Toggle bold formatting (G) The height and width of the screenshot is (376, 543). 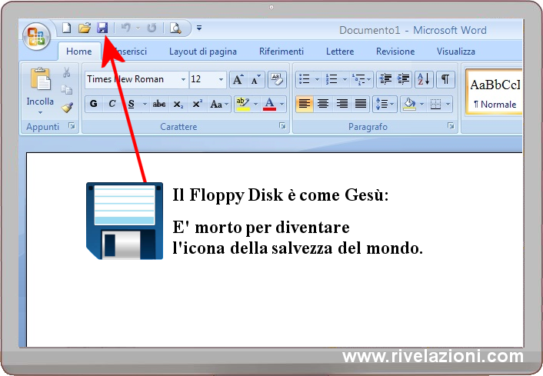(93, 104)
